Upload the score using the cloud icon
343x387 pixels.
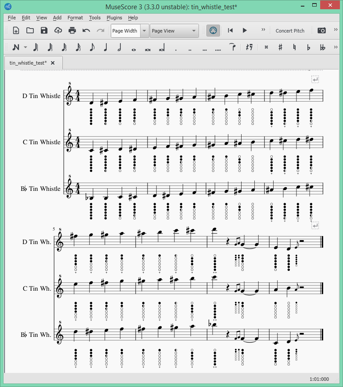click(58, 31)
